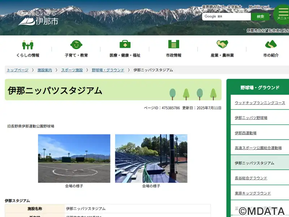Open ウッドチップランニングコース in sidebar
Image resolution: width=289 pixels, height=217 pixels.
[x=260, y=103]
